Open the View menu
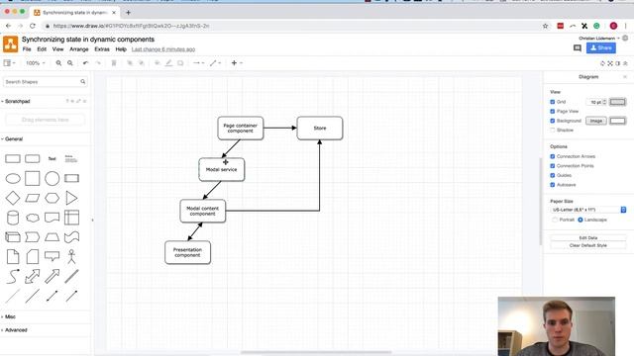Image resolution: width=634 pixels, height=356 pixels. pos(57,49)
